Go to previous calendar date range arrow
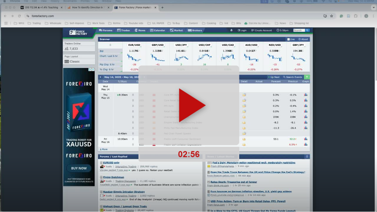This screenshot has width=377, height=212. 100,77
